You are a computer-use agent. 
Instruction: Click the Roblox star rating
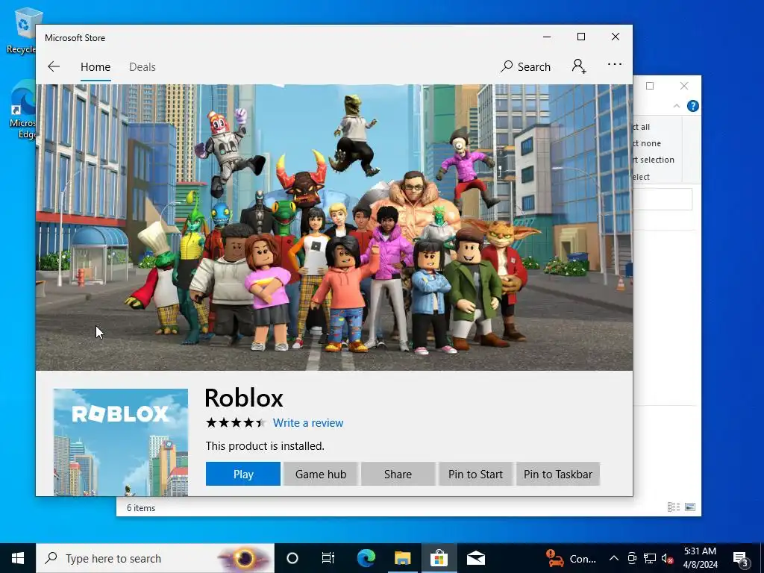[236, 422]
